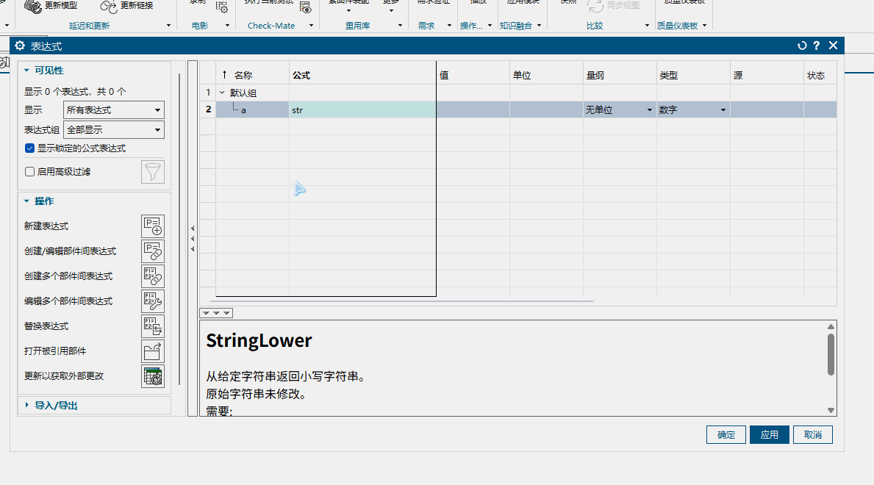Click the 公式 column header

[362, 75]
